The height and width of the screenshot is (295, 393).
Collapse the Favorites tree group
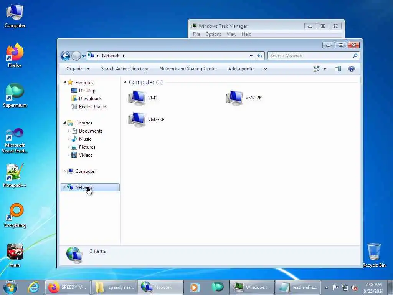tap(64, 82)
